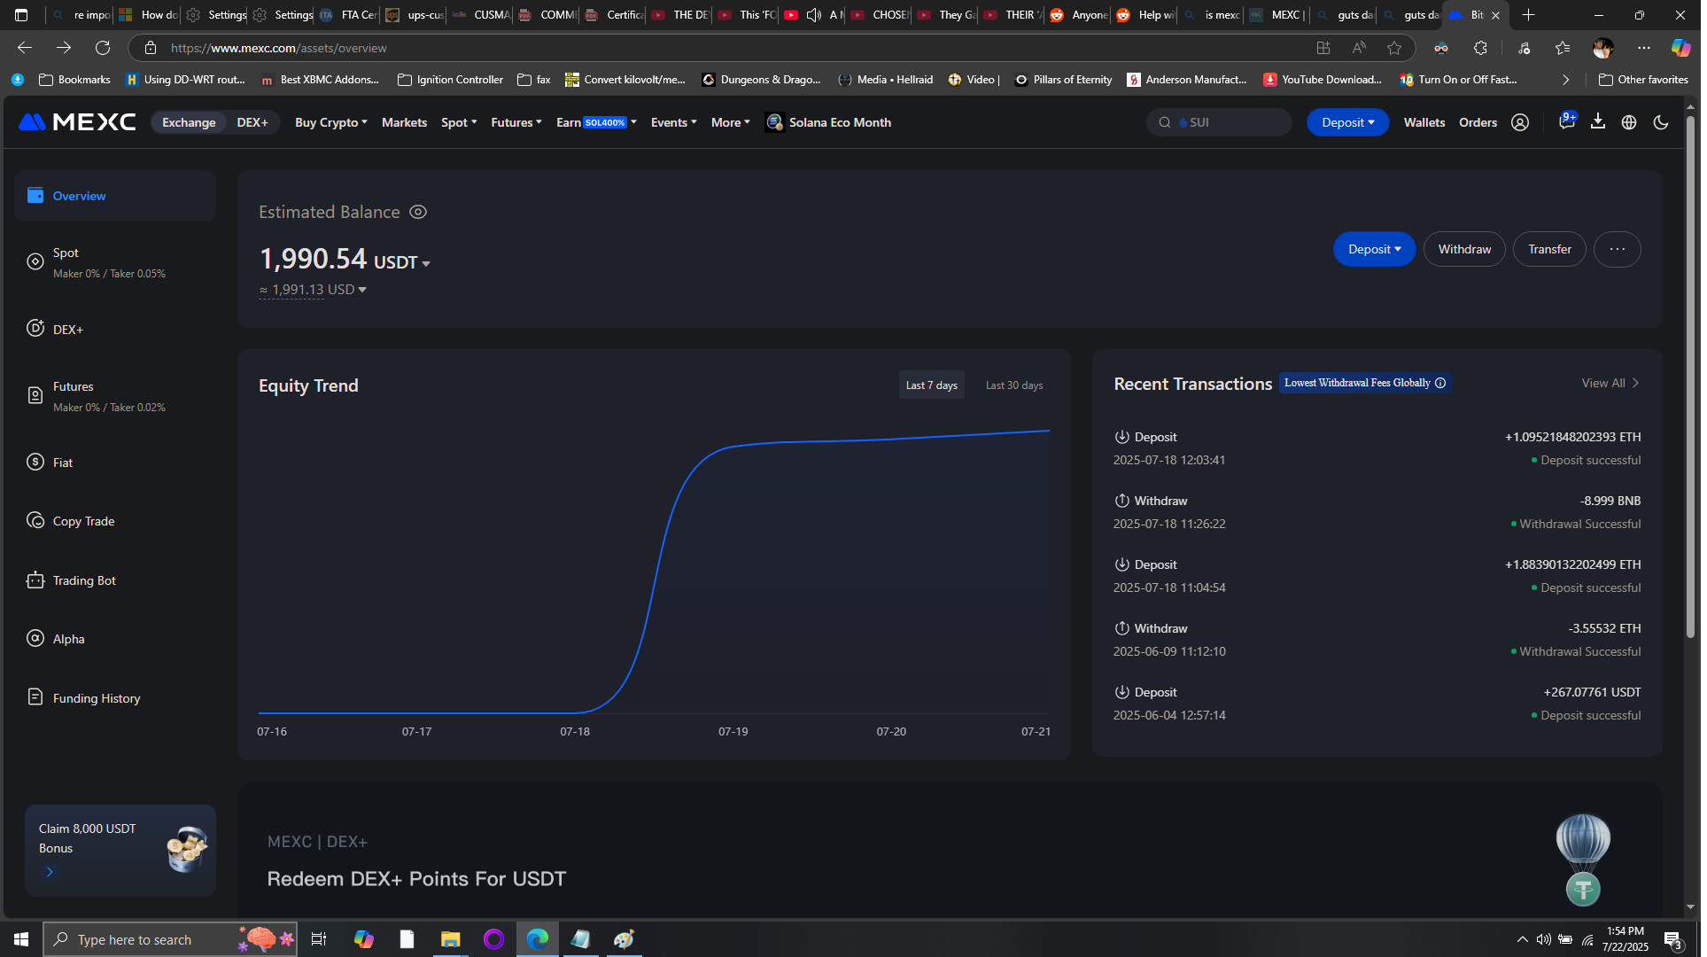Click the download app icon

pyautogui.click(x=1598, y=122)
